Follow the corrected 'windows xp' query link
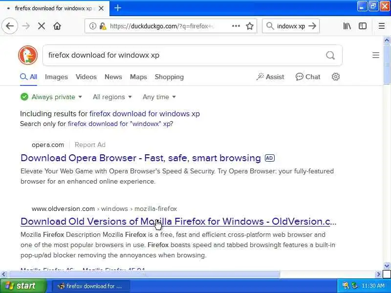 tap(145, 114)
